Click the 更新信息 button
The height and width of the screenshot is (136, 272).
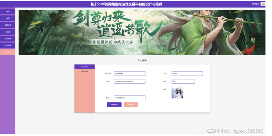(x=114, y=105)
